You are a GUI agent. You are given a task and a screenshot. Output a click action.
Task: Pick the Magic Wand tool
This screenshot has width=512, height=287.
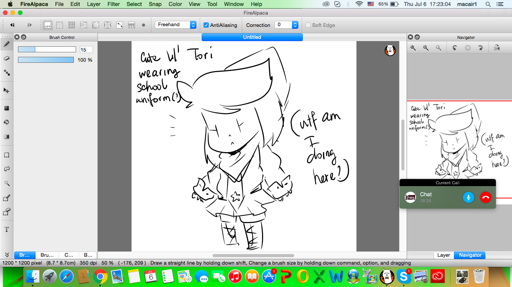(6, 183)
